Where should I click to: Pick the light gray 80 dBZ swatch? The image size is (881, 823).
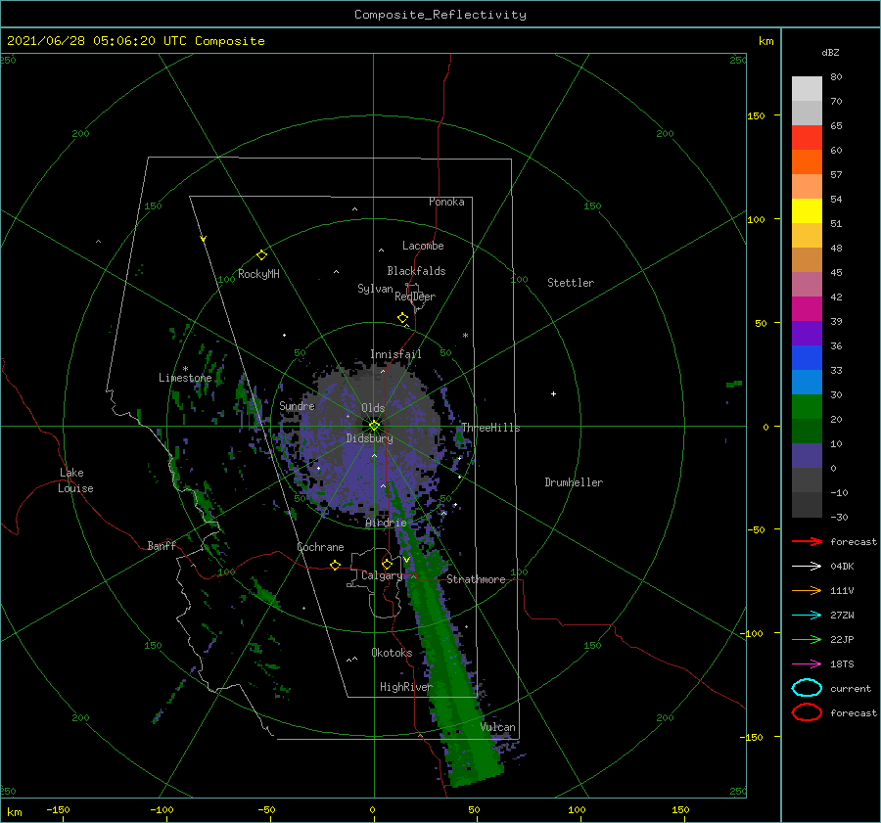point(807,88)
